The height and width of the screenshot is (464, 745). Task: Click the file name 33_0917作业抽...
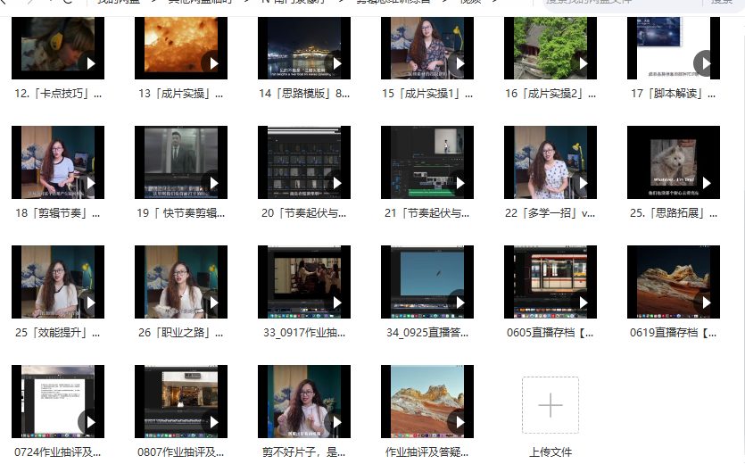click(x=304, y=333)
